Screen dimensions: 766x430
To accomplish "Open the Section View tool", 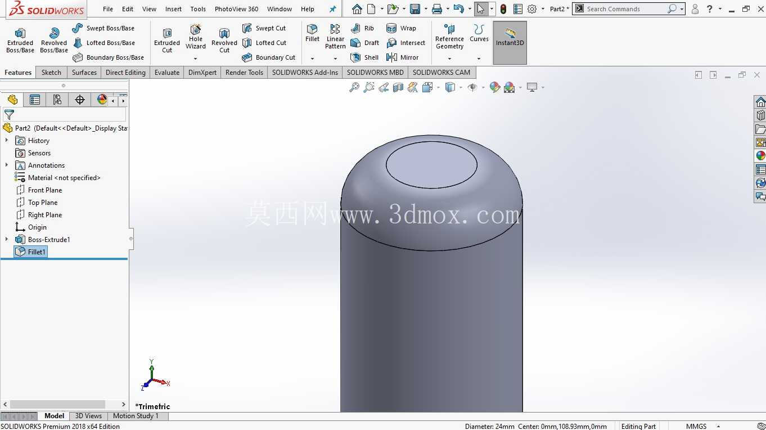I will click(x=398, y=87).
